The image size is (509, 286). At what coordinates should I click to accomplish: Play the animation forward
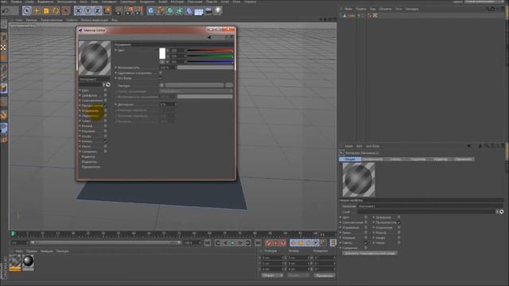pyautogui.click(x=233, y=242)
